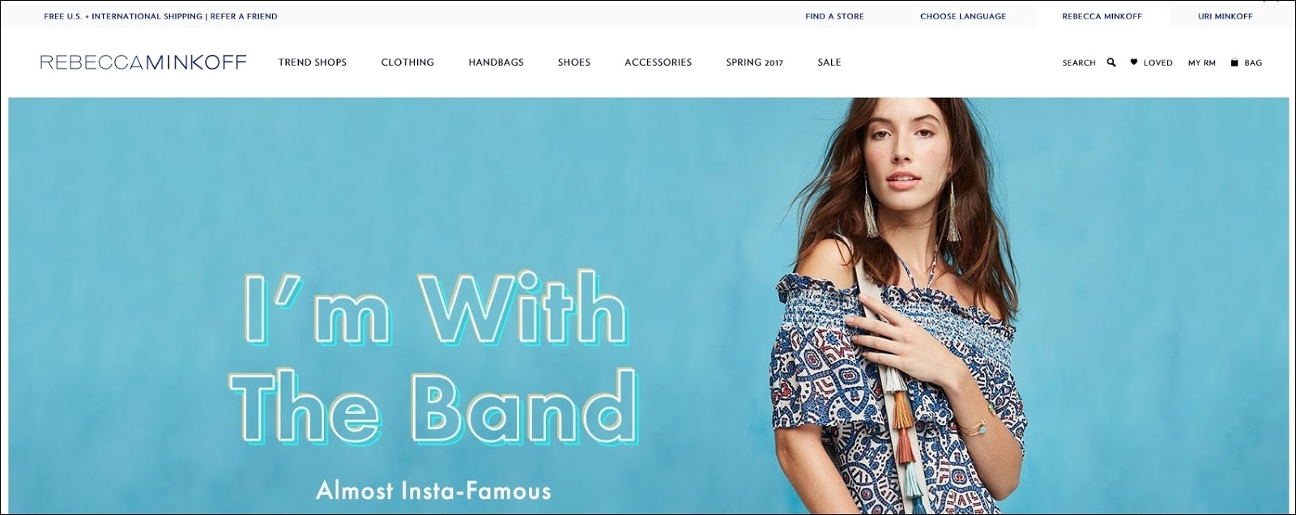
Task: Open the Trend Shops menu
Action: tap(313, 62)
